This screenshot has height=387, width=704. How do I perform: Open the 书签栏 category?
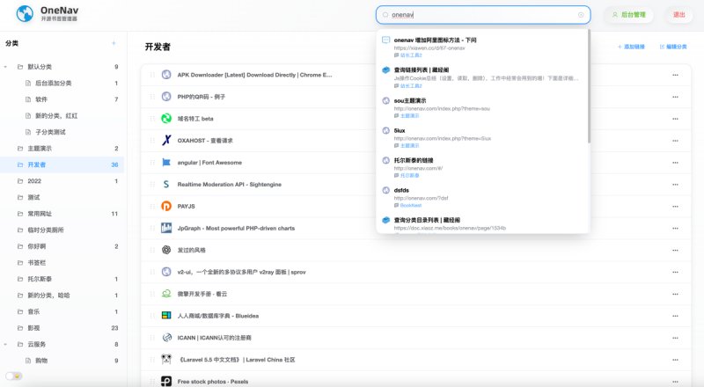coord(37,263)
